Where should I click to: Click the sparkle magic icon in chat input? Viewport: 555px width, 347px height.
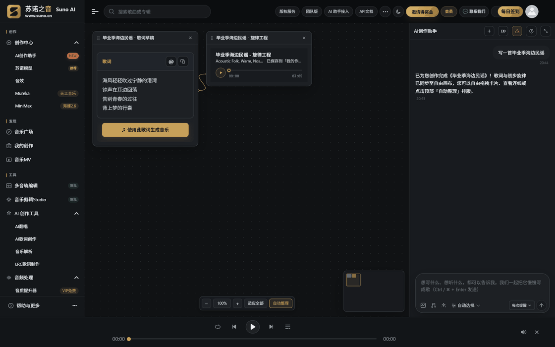(444, 305)
